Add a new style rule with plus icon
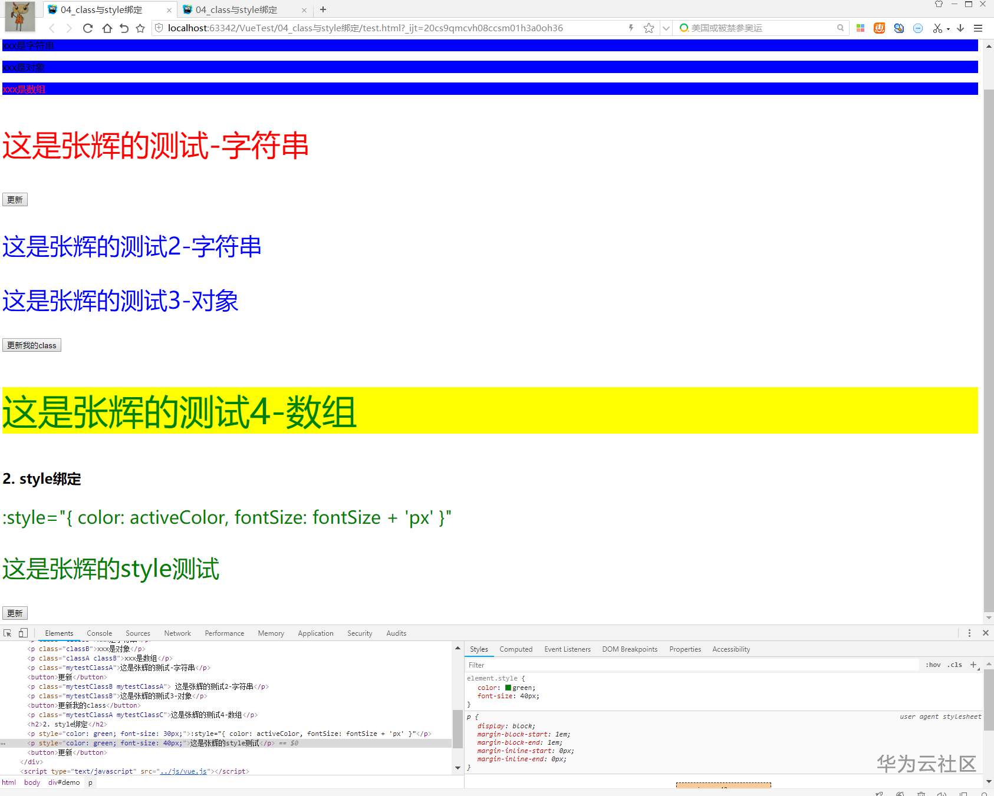The image size is (994, 796). click(x=973, y=665)
